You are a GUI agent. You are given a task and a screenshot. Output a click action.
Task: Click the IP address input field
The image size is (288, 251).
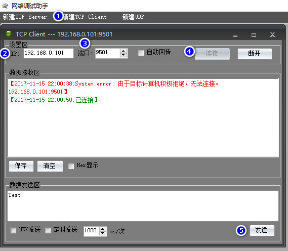coord(49,53)
